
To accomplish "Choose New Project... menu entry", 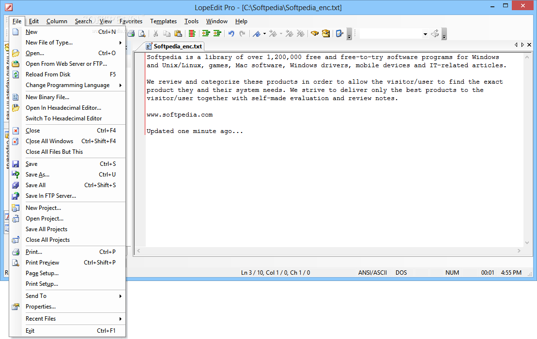I will coord(67,208).
